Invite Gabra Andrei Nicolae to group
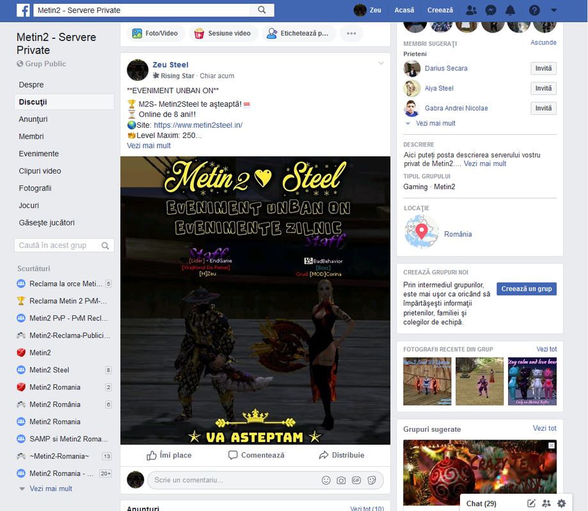The image size is (588, 511). pyautogui.click(x=543, y=108)
